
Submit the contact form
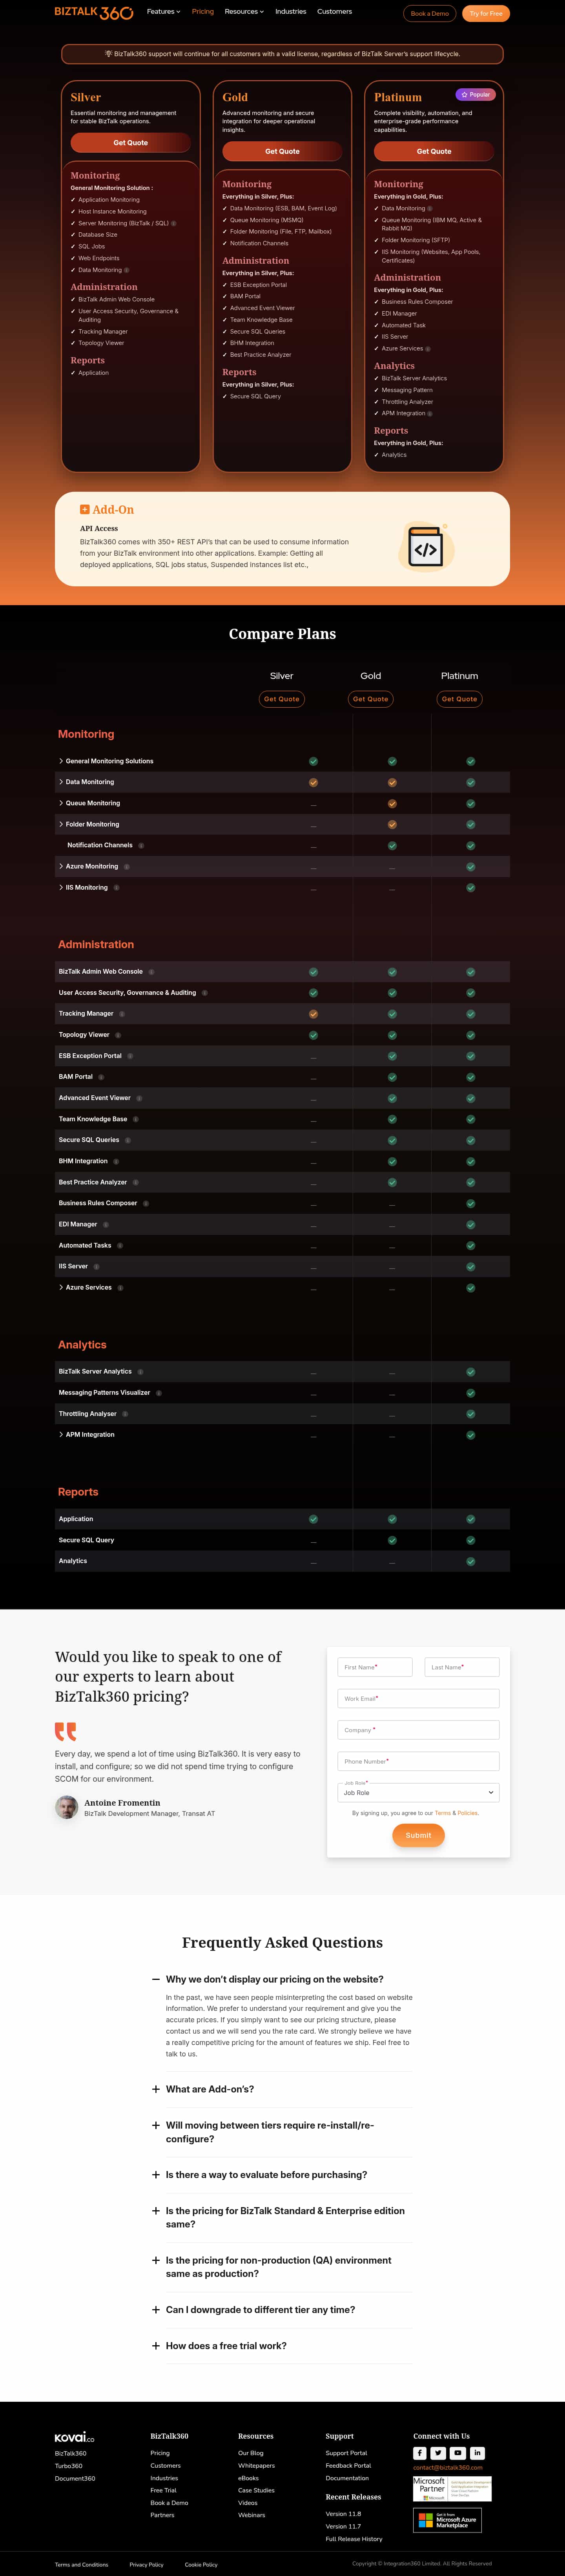point(418,1835)
